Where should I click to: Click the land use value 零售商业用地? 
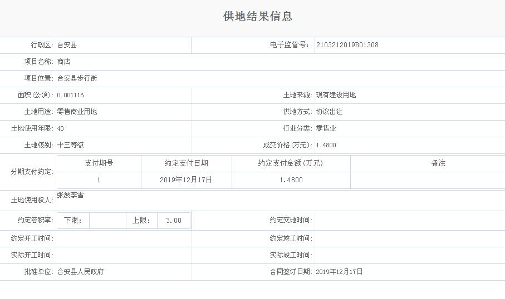click(77, 112)
